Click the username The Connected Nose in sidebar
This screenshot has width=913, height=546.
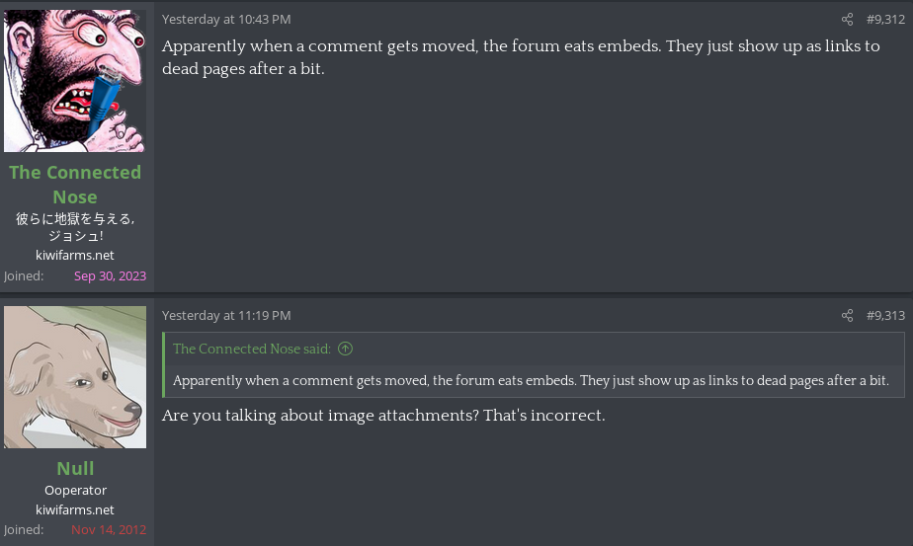pos(75,184)
